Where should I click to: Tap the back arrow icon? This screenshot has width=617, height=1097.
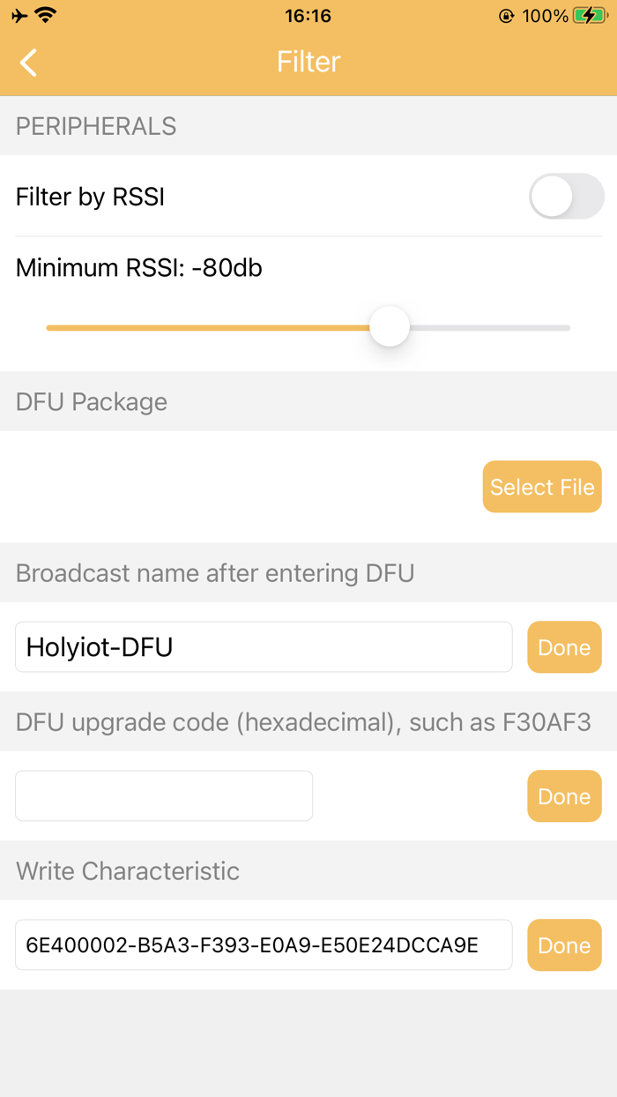coord(29,63)
